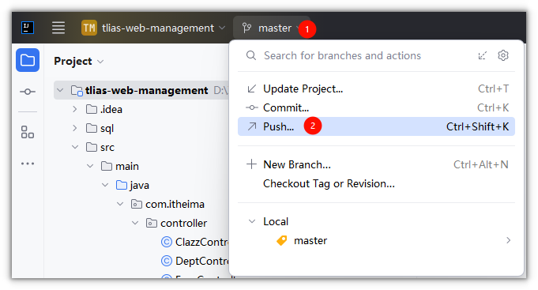
Task: Click the DeptContr class icon
Action: tap(167, 262)
